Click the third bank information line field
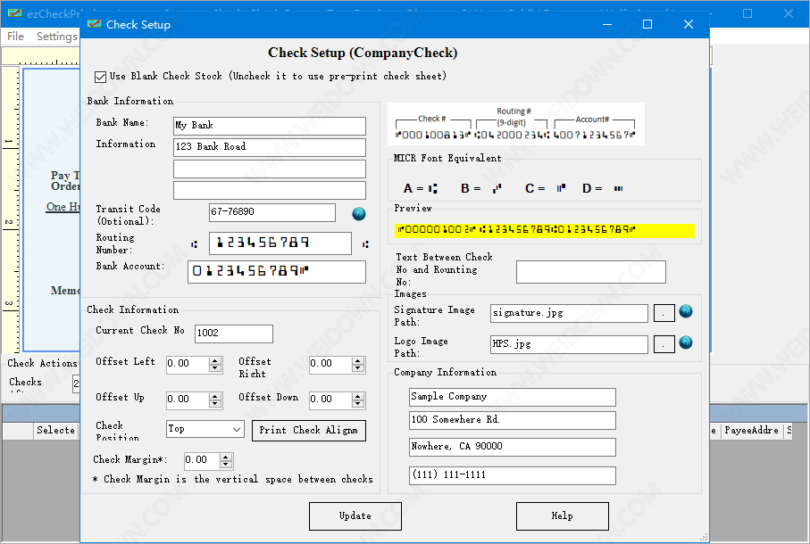The width and height of the screenshot is (810, 544). (x=270, y=169)
